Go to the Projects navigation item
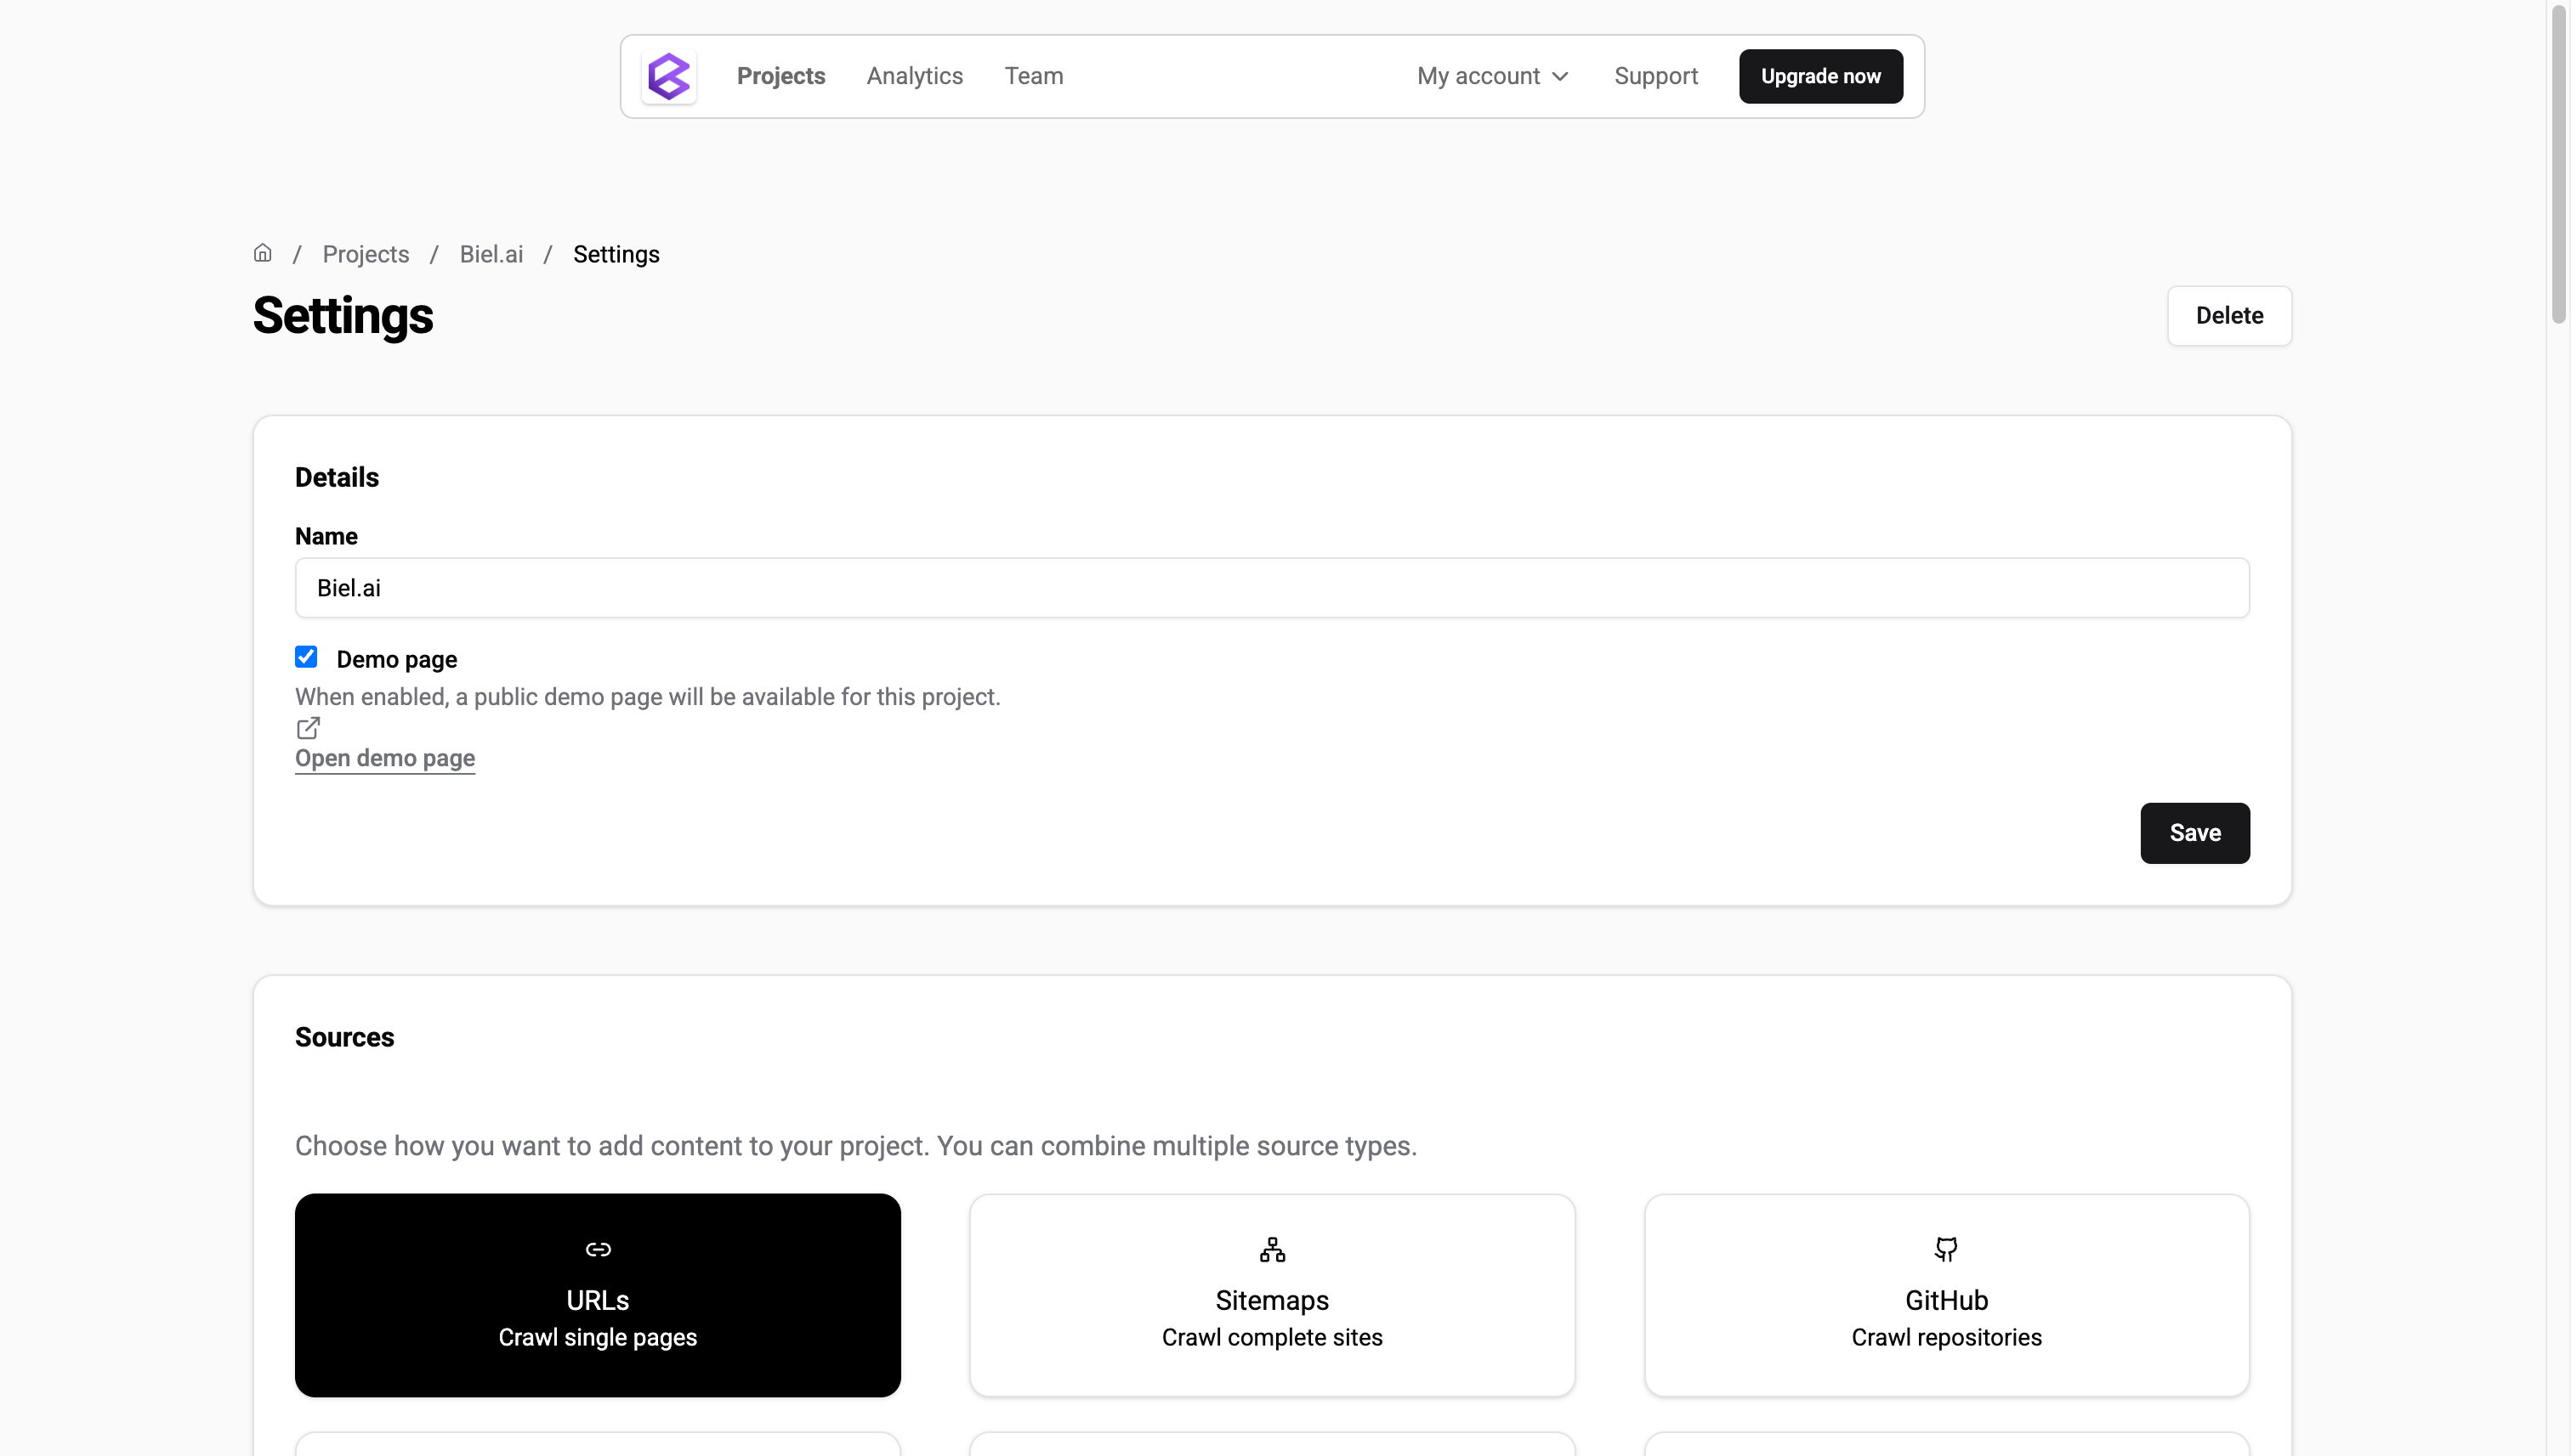The height and width of the screenshot is (1456, 2571). 781,75
